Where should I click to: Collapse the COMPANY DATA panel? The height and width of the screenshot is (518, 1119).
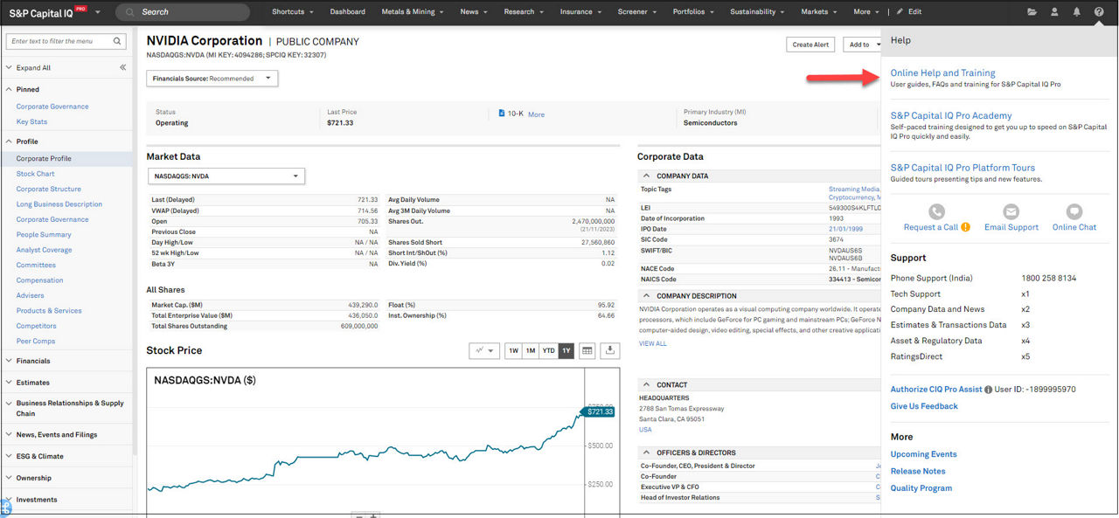[x=645, y=176]
